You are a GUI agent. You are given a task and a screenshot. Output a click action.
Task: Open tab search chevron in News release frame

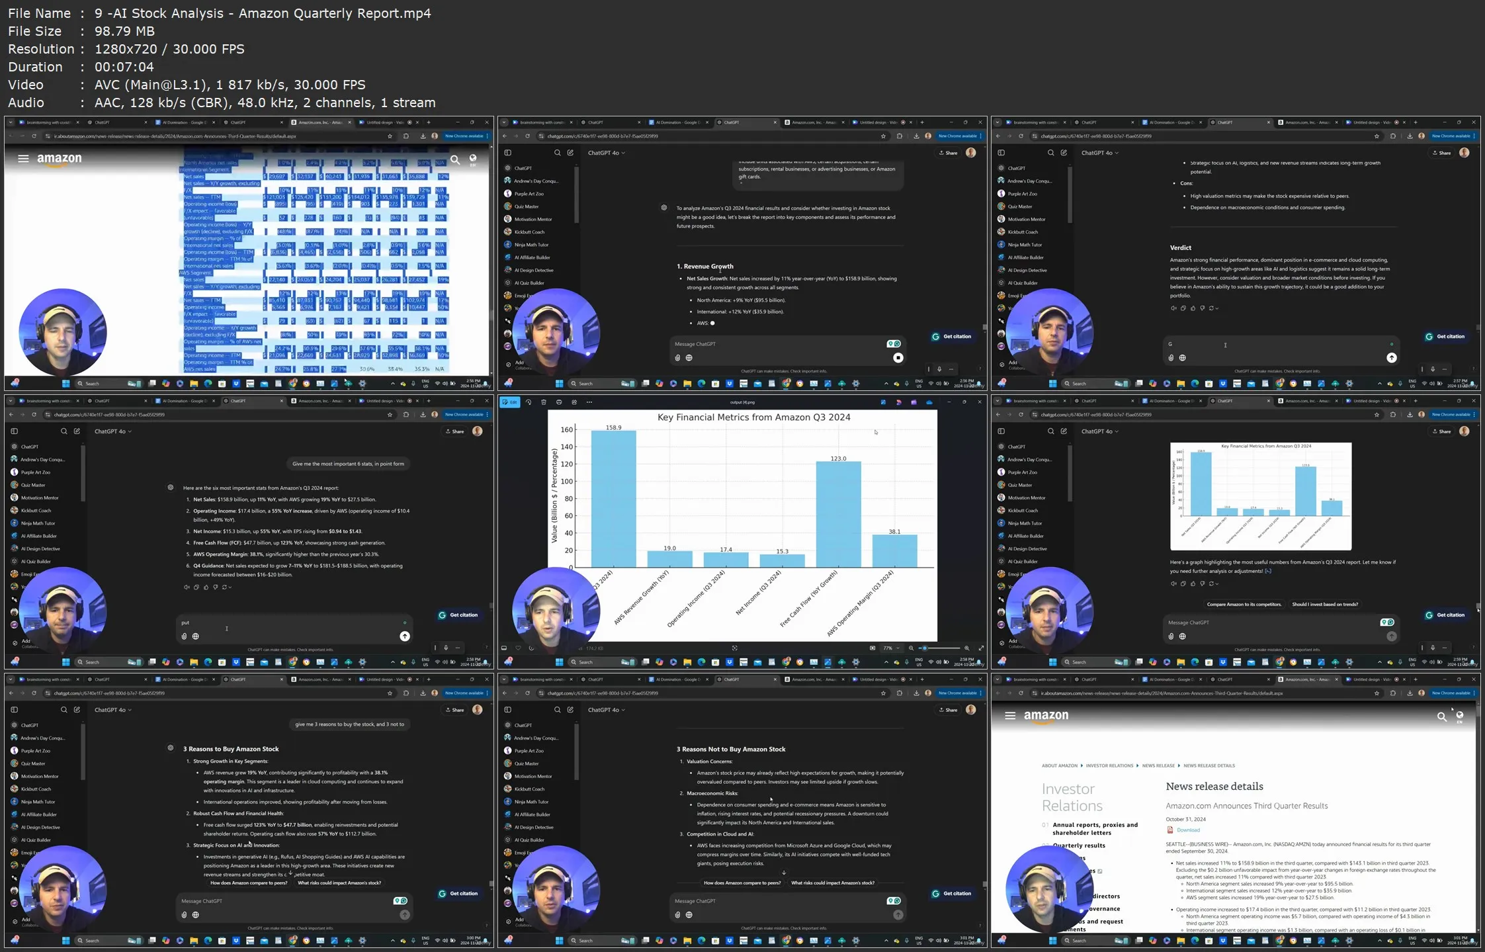[998, 679]
